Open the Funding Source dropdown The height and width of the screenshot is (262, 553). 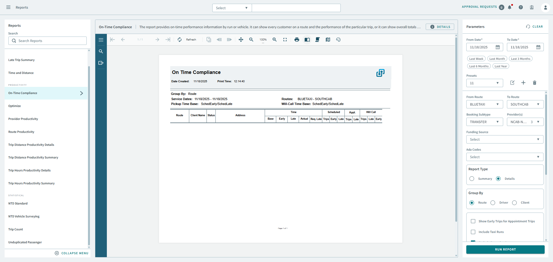(x=504, y=139)
